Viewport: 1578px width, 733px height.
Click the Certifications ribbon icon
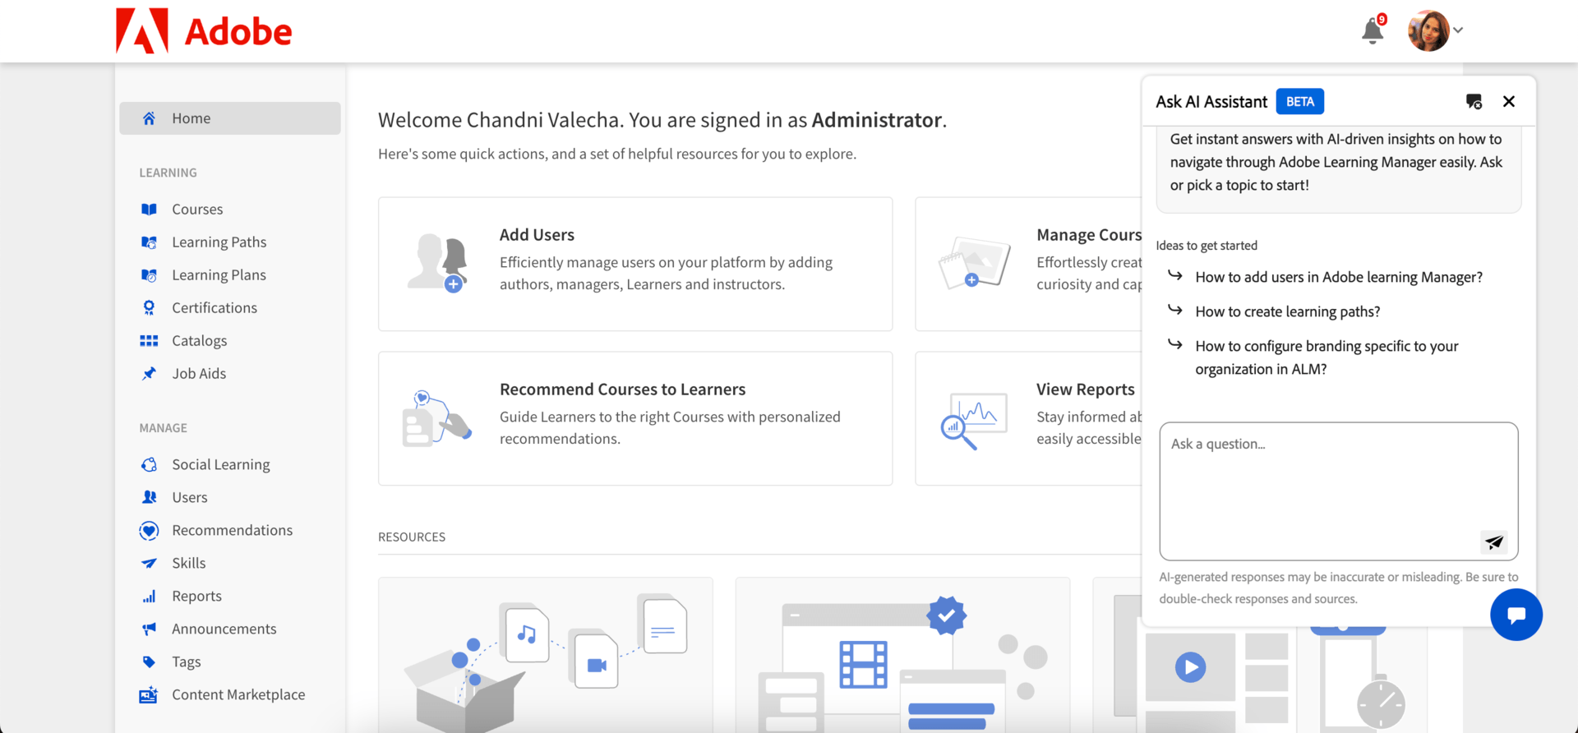[x=149, y=308]
